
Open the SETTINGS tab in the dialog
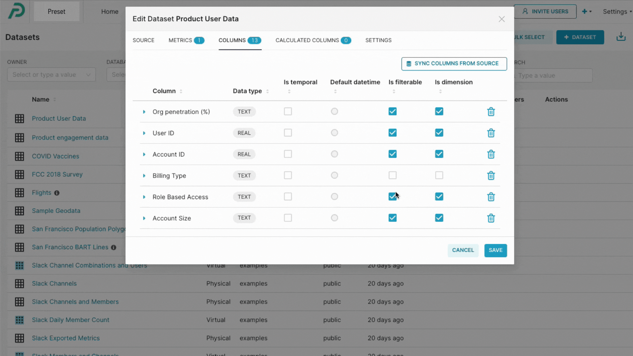click(378, 40)
